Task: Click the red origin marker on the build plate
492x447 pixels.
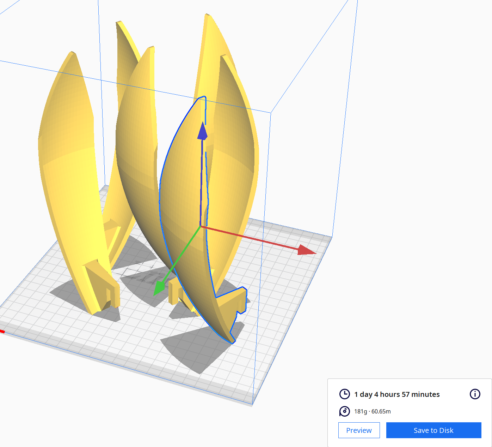Action: click(x=3, y=332)
